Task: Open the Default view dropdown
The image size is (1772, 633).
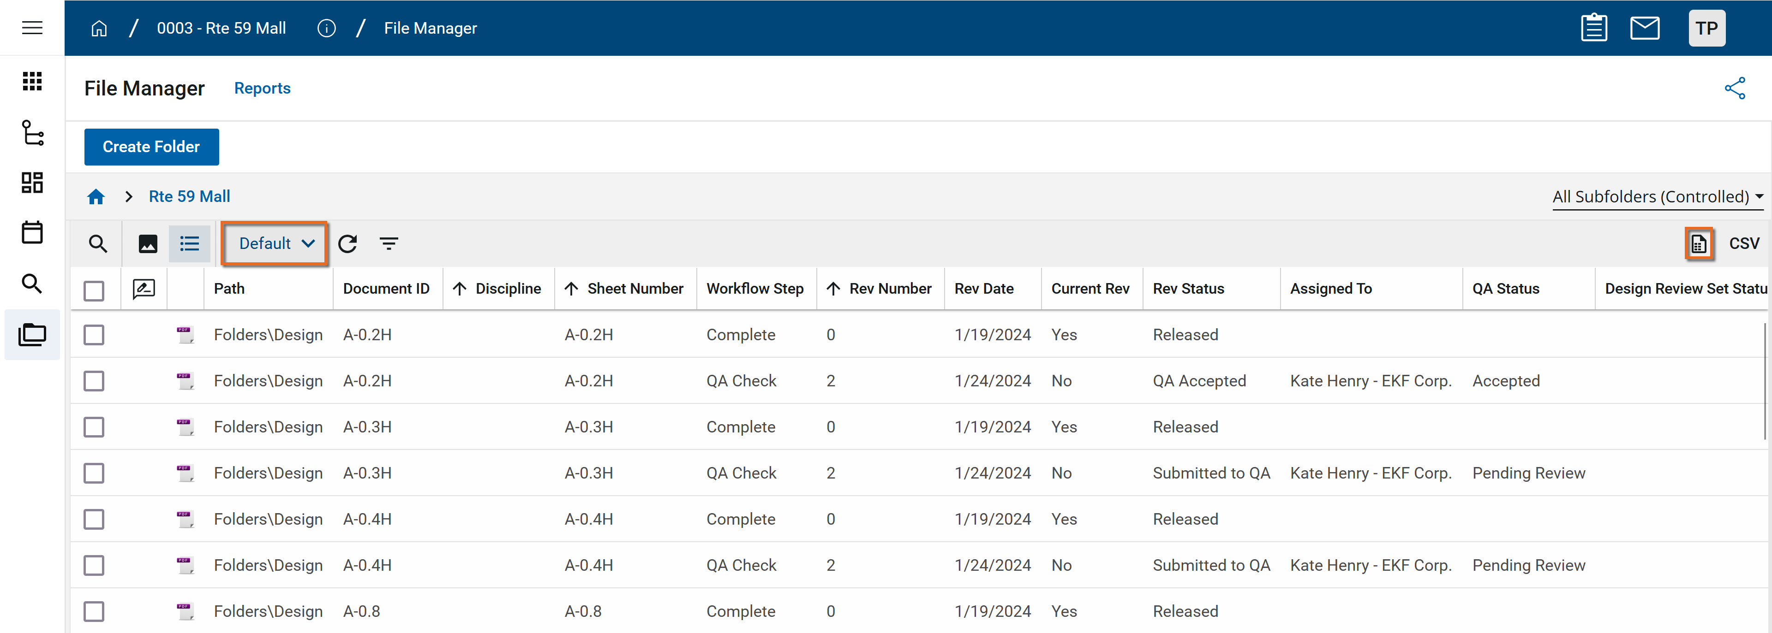Action: click(275, 243)
